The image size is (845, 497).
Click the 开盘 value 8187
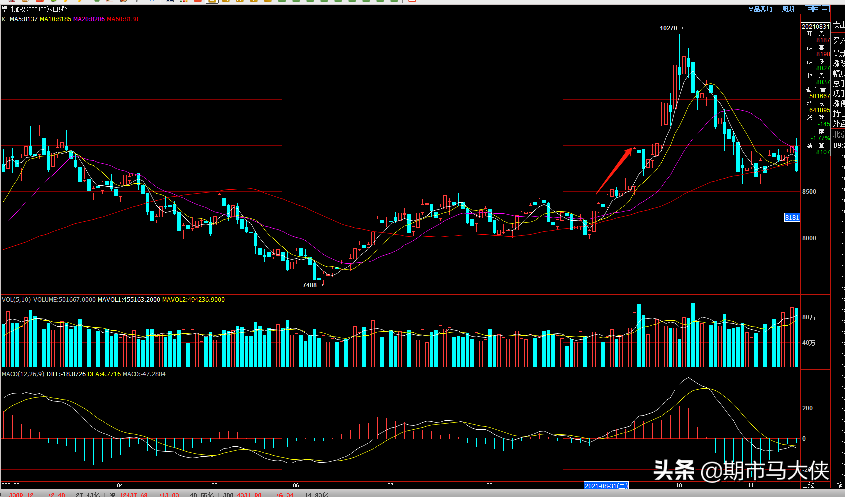pyautogui.click(x=823, y=40)
